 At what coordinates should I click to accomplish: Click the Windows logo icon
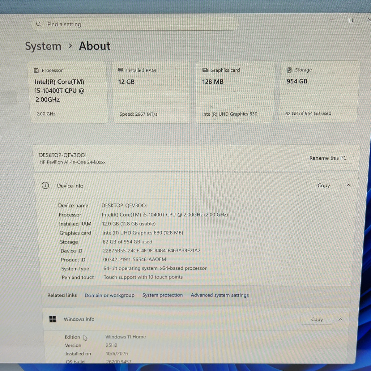53,319
